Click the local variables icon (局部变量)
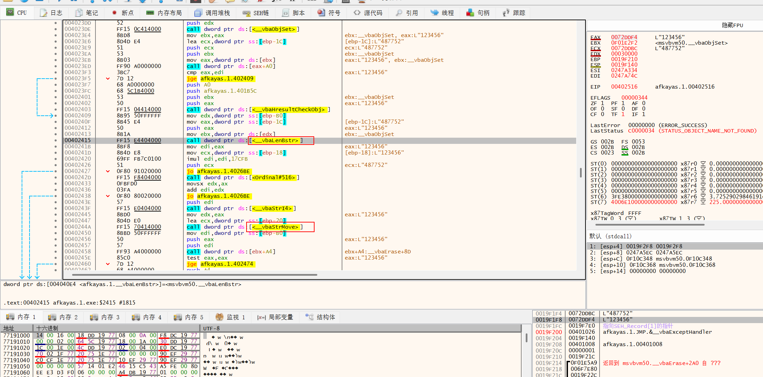 (261, 317)
